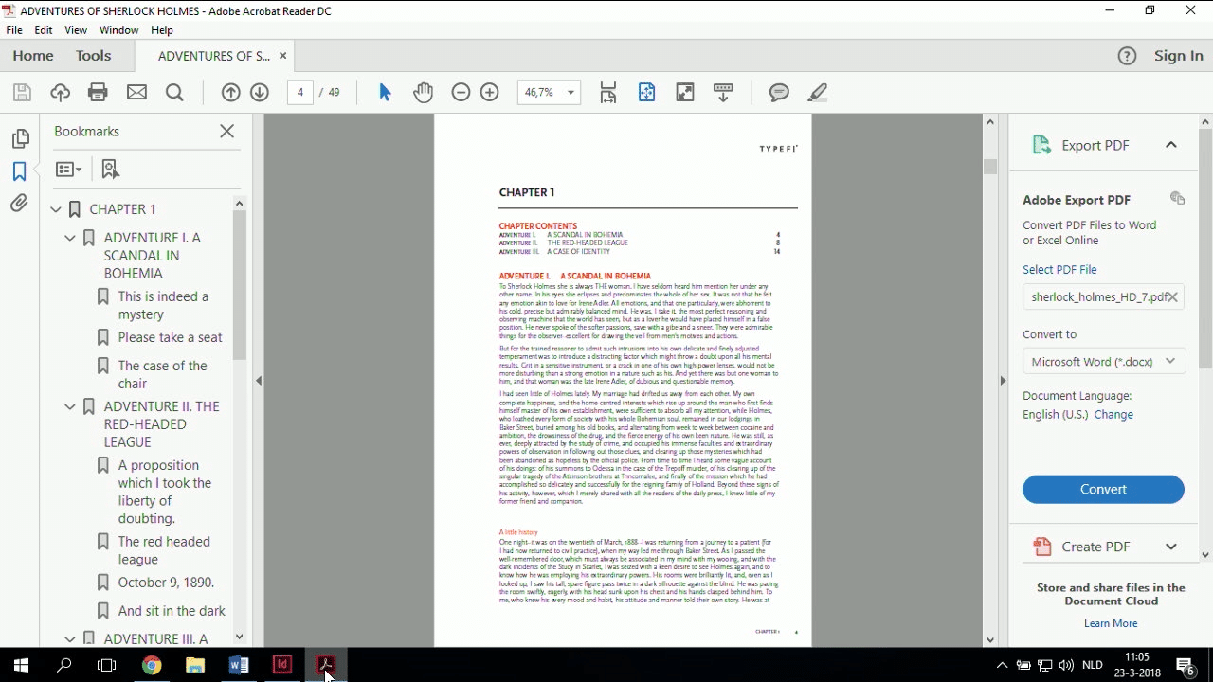Viewport: 1213px width, 682px height.
Task: Collapse ADVENTURE II bookmark branch
Action: click(x=70, y=406)
